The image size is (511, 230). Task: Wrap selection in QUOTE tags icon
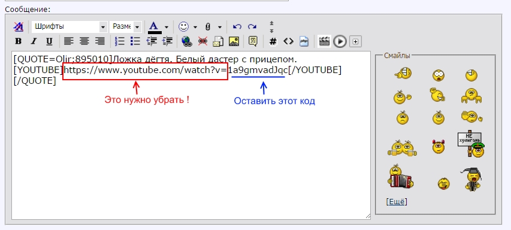coord(253,41)
